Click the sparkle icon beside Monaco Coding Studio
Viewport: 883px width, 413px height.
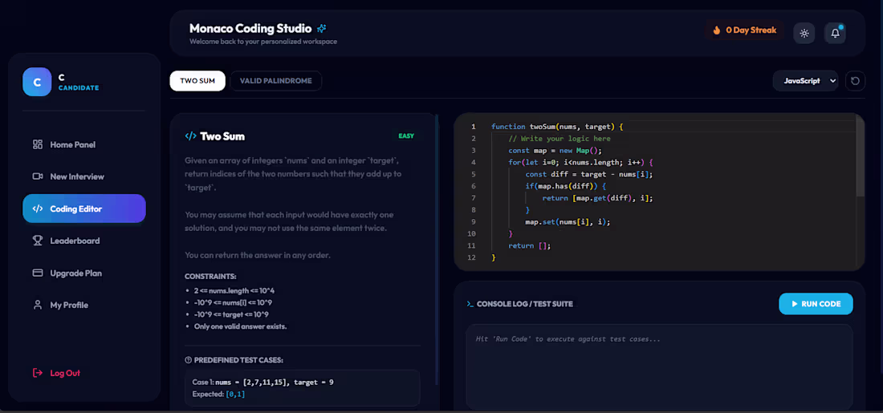322,28
